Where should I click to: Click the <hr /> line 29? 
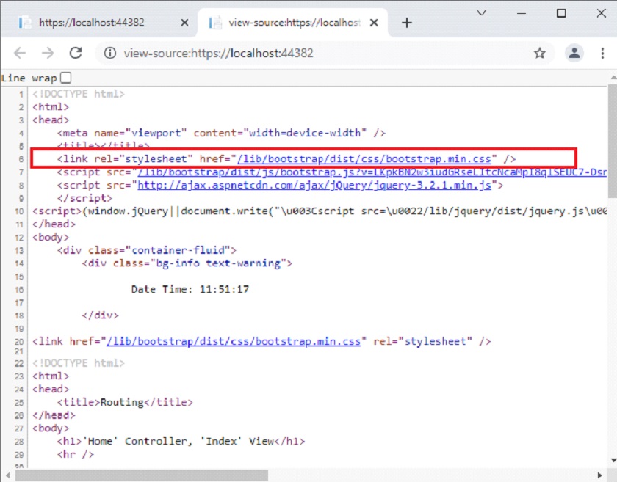point(76,454)
